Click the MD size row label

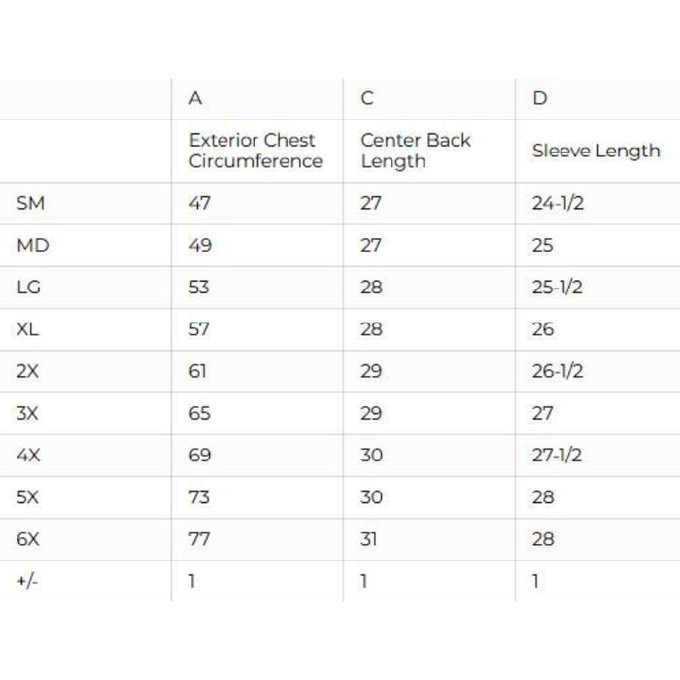[32, 246]
